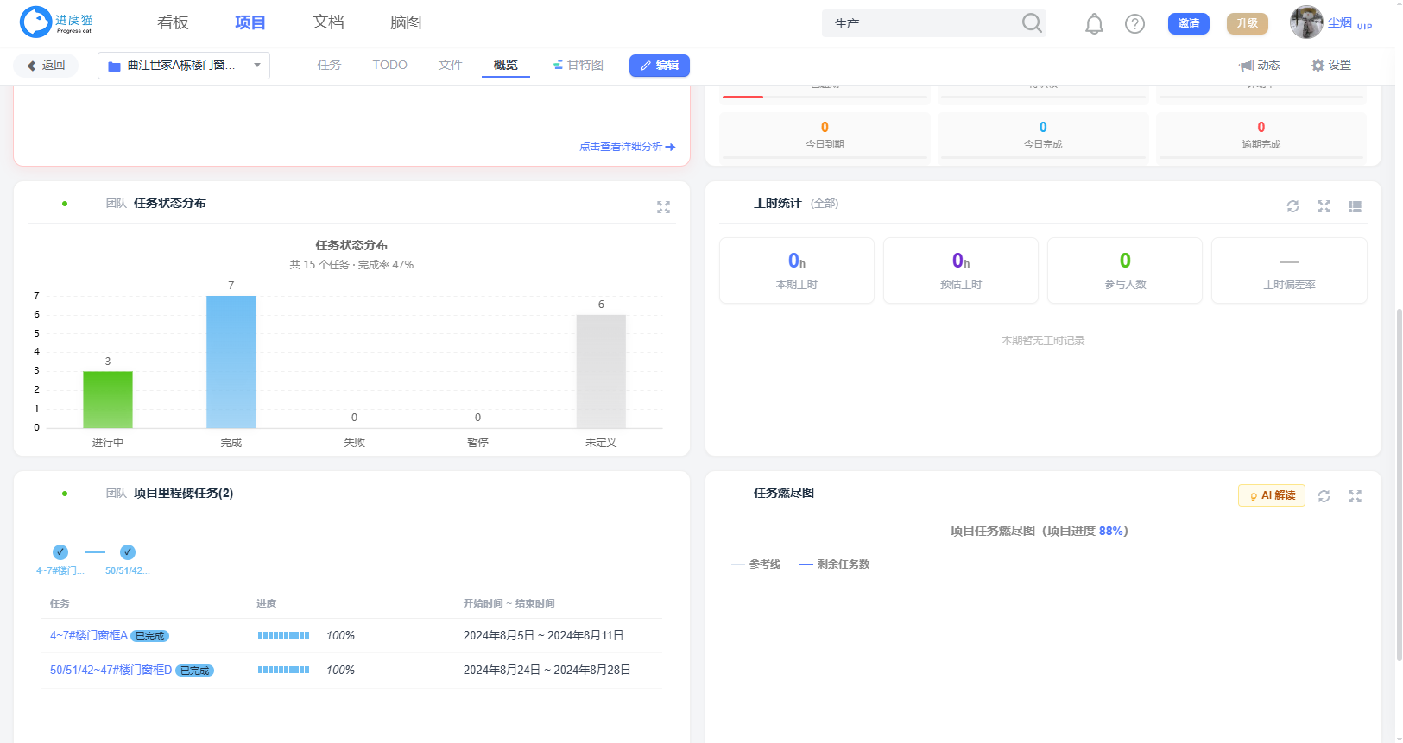The width and height of the screenshot is (1403, 743).
Task: Click the first milestone checkmark node
Action: tap(60, 552)
